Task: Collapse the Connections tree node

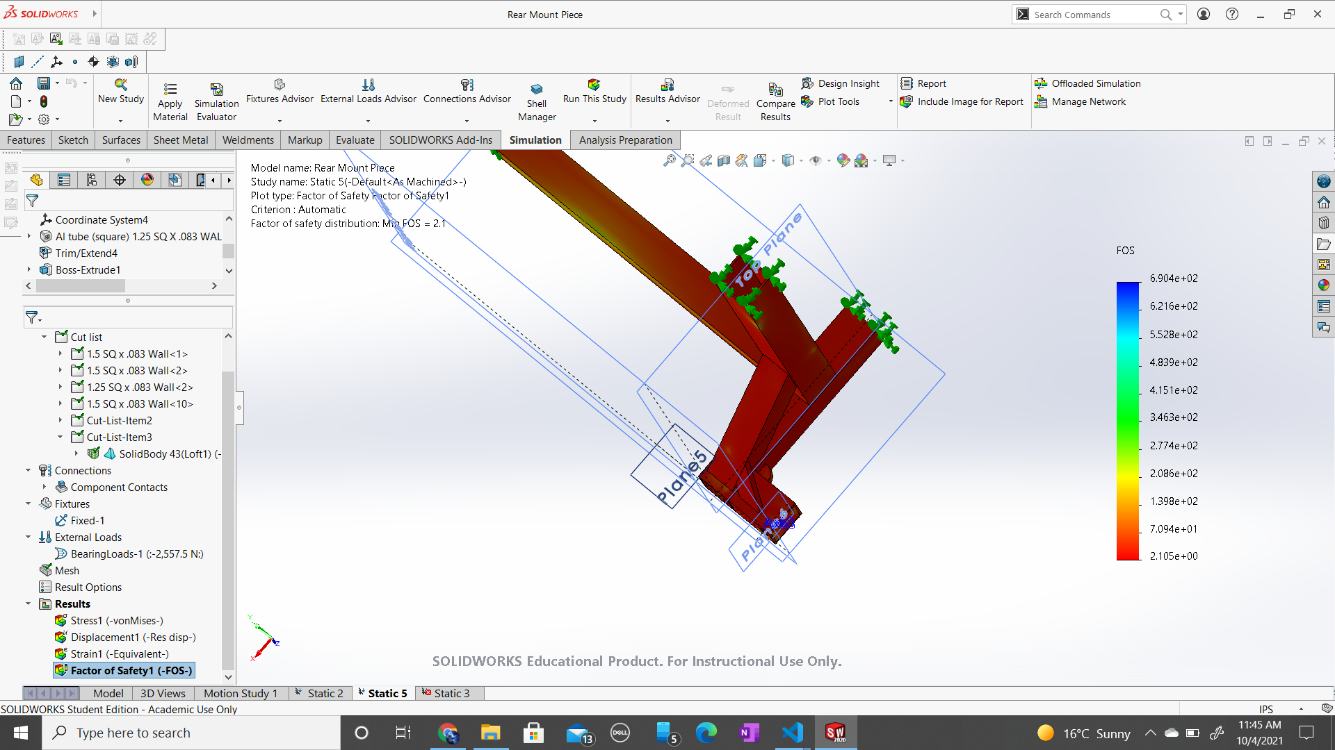Action: 28,470
